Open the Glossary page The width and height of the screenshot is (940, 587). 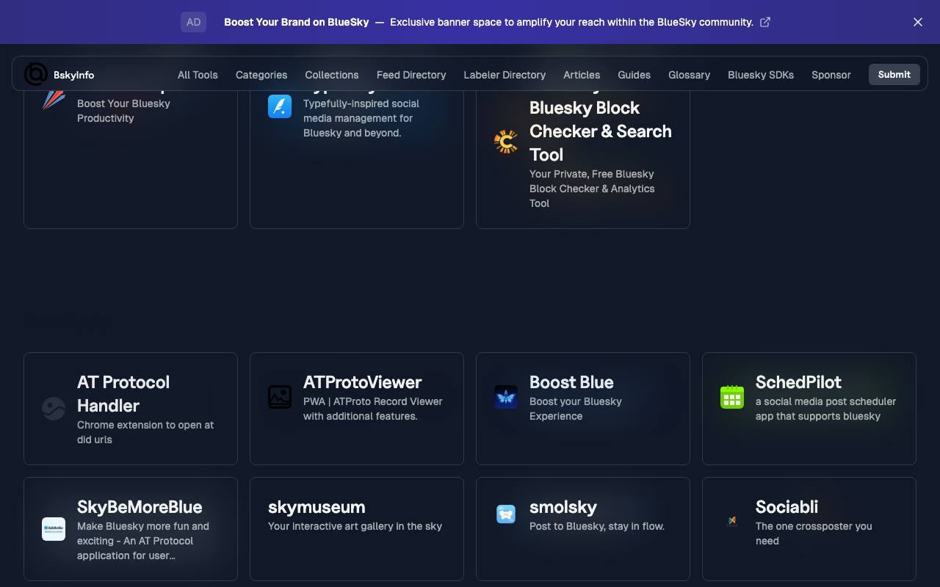(x=689, y=75)
